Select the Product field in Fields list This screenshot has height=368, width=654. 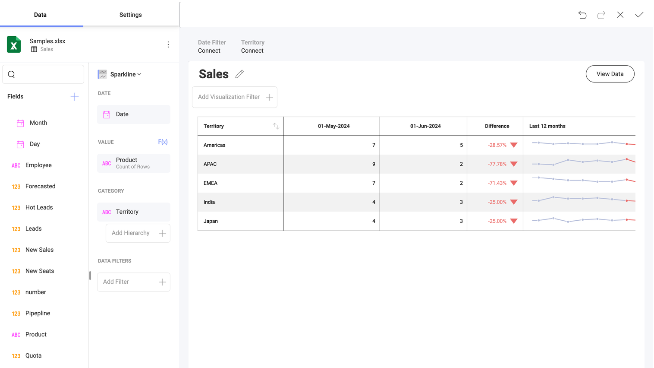tap(36, 335)
